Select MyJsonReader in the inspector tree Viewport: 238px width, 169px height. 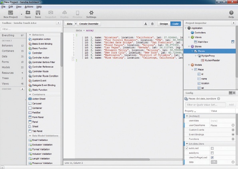tap(210, 60)
